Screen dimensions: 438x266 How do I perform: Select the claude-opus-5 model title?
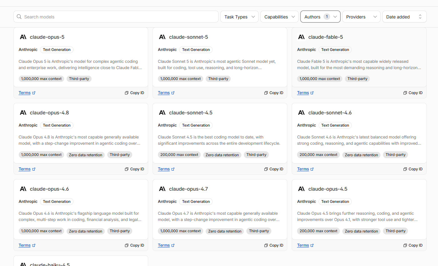point(47,37)
